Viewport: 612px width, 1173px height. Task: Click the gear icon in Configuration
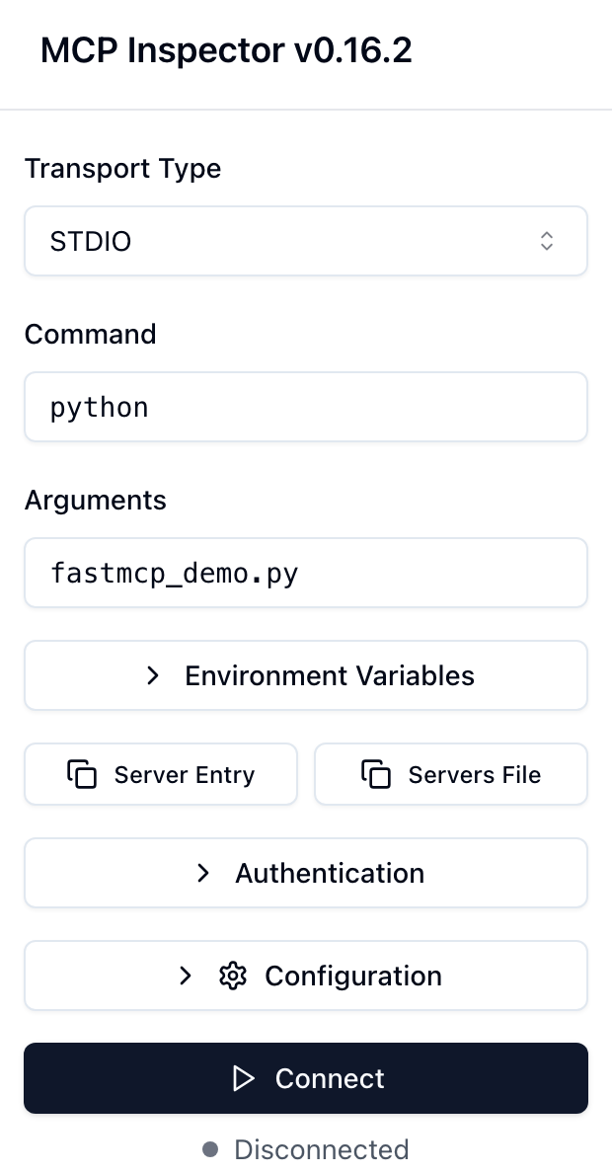click(233, 976)
